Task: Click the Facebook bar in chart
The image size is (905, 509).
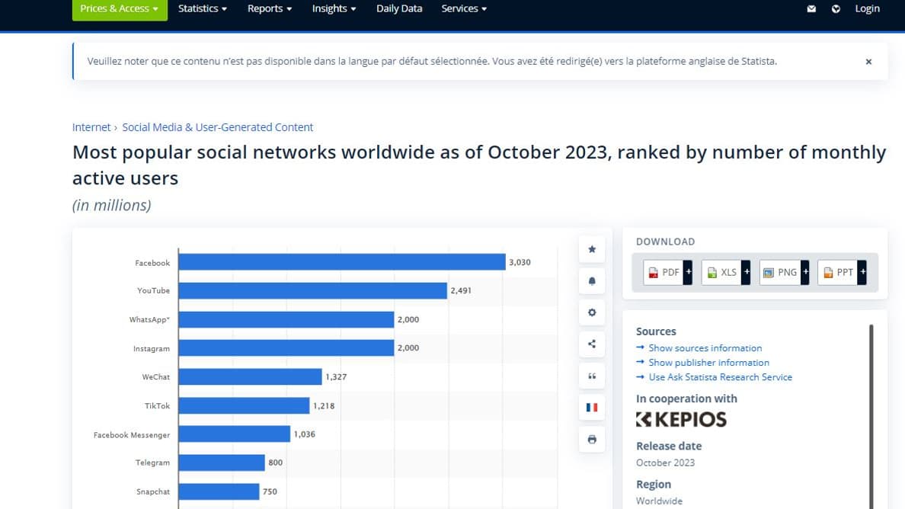Action: tap(342, 262)
